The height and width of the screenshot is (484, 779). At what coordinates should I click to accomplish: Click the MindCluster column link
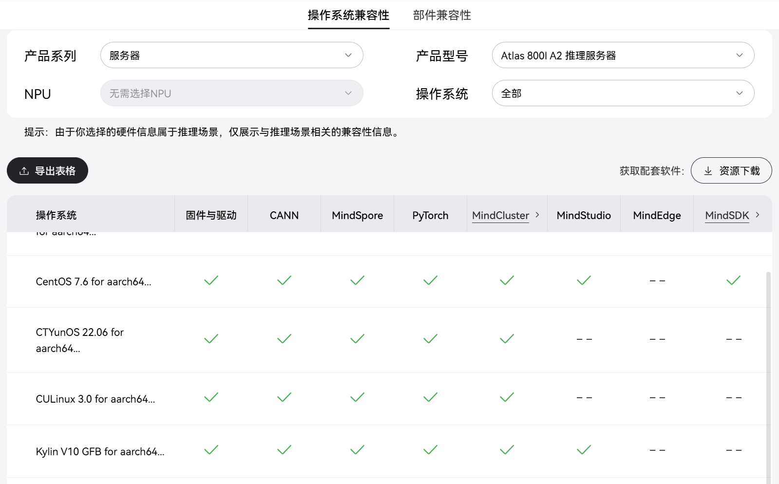500,215
